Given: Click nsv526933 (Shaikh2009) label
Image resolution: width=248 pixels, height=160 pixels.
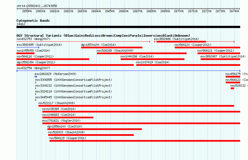Looking at the screenshot, I should point(66,132).
